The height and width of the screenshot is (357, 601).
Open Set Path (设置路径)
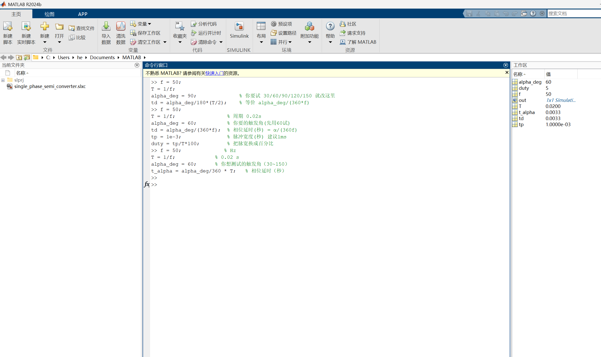(x=284, y=33)
